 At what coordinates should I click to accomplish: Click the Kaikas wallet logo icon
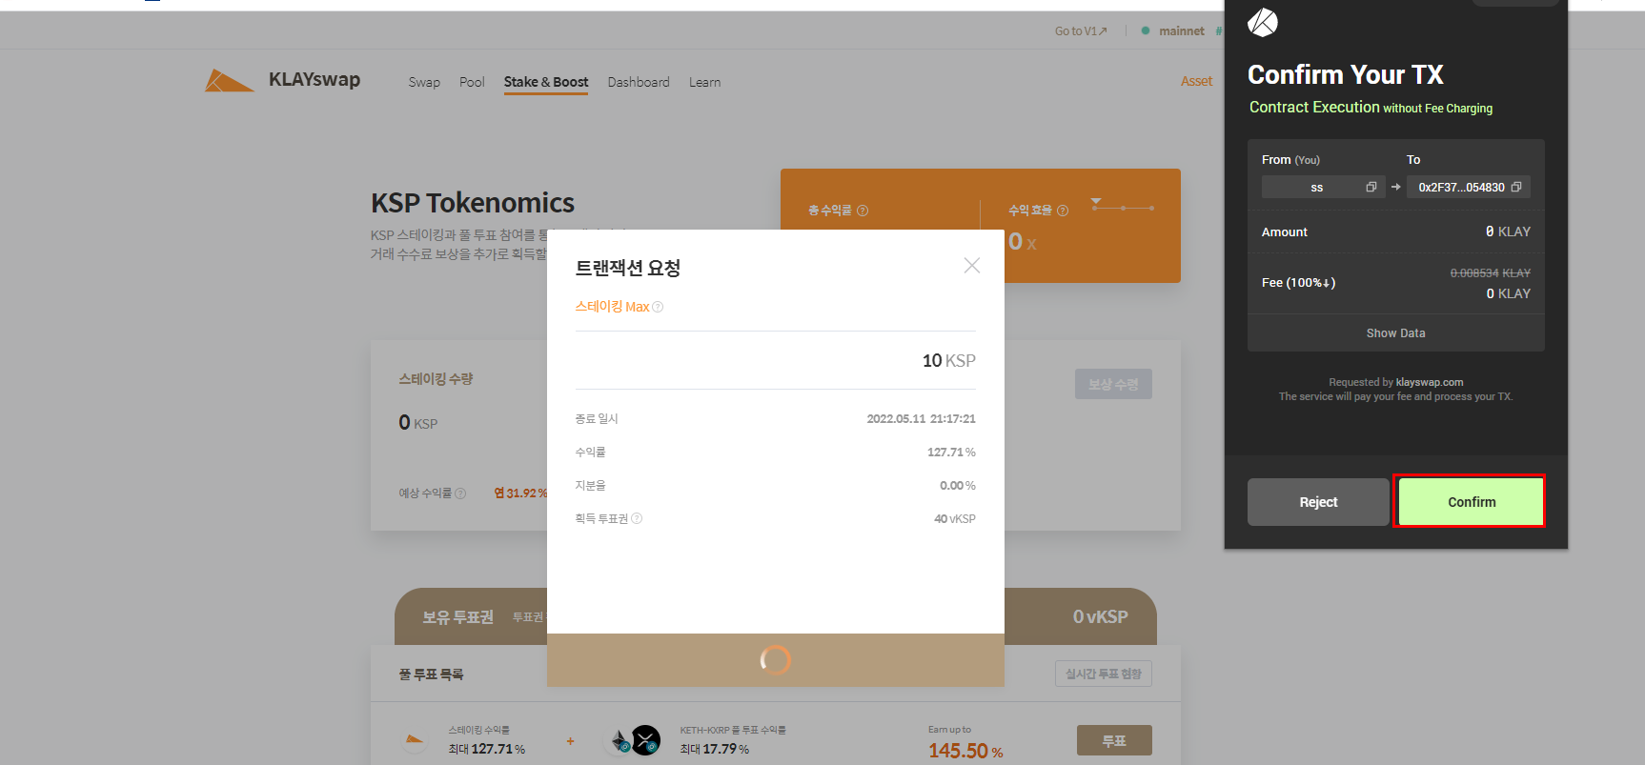(1262, 22)
